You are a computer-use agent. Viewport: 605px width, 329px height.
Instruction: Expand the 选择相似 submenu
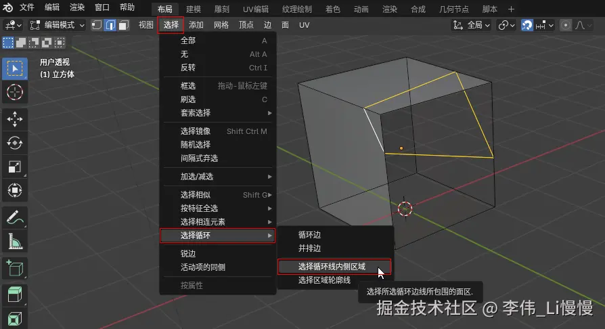(x=218, y=195)
